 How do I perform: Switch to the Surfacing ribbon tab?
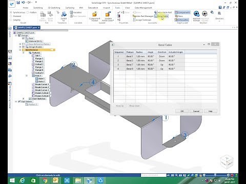point(70,8)
